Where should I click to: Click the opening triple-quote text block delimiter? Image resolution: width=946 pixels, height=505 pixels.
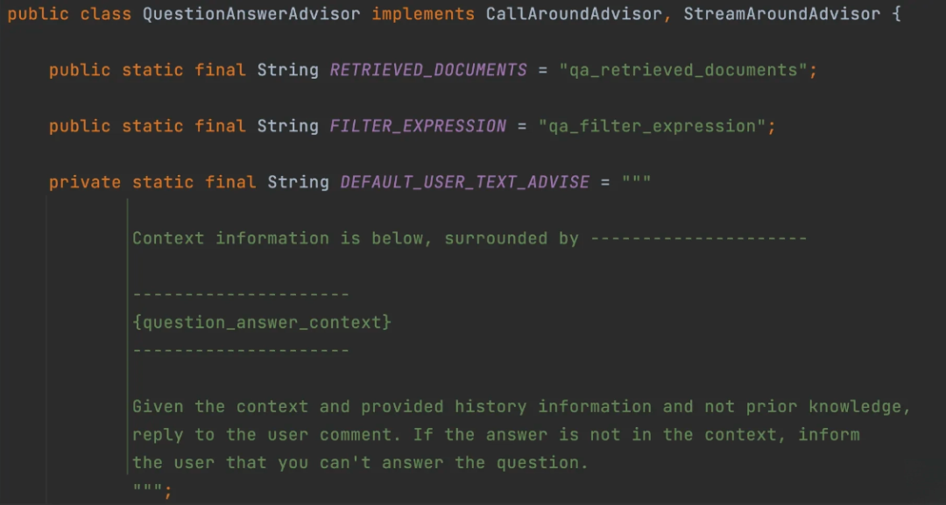[x=637, y=181]
